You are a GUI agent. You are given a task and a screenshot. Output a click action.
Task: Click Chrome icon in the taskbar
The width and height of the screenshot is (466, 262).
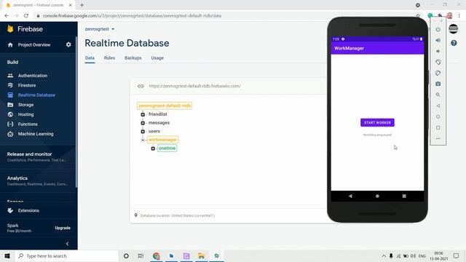point(156,255)
